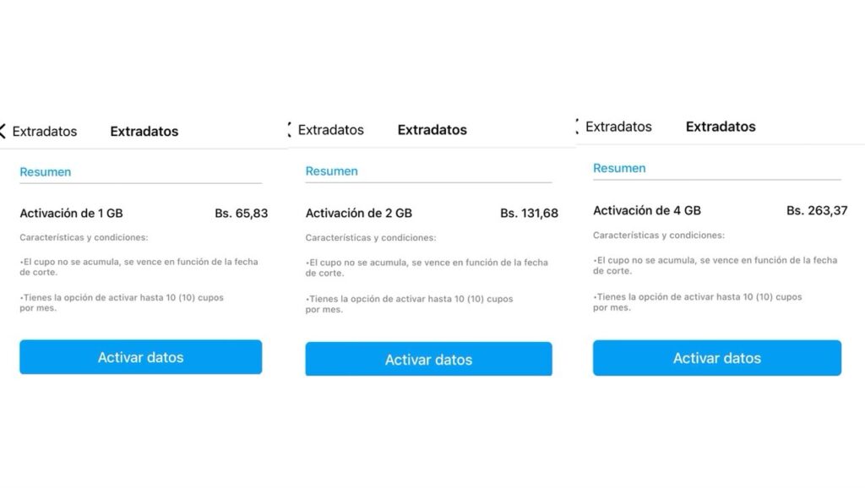Screen dimensions: 865x488
Task: Click Características y condiciones in the 4 GB panel
Action: pos(658,236)
